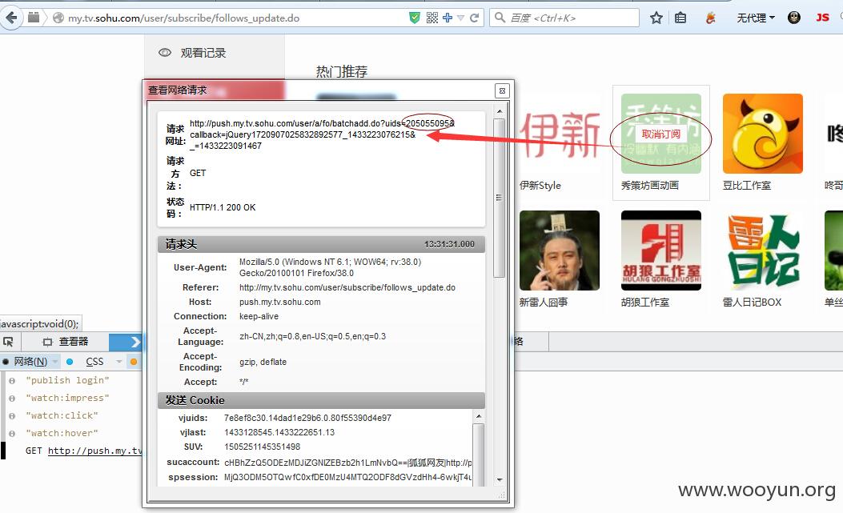Bookmark this page with the star icon
Image resolution: width=843 pixels, height=513 pixels.
pyautogui.click(x=656, y=18)
